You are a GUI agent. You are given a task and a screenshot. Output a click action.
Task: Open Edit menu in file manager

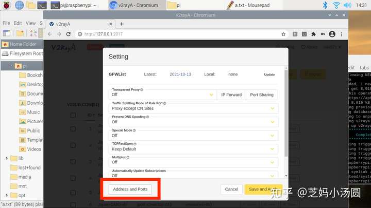pyautogui.click(x=18, y=23)
